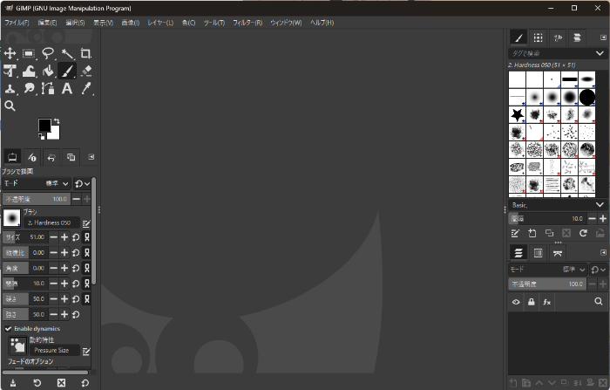Choose the Bucket Fill tool

[x=48, y=72]
